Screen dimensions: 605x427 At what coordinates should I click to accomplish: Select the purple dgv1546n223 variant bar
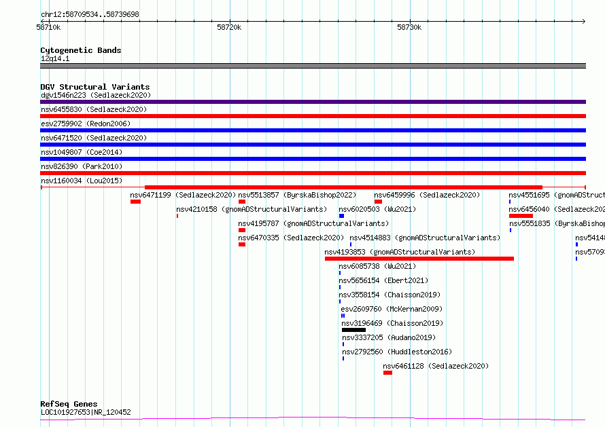(x=313, y=102)
